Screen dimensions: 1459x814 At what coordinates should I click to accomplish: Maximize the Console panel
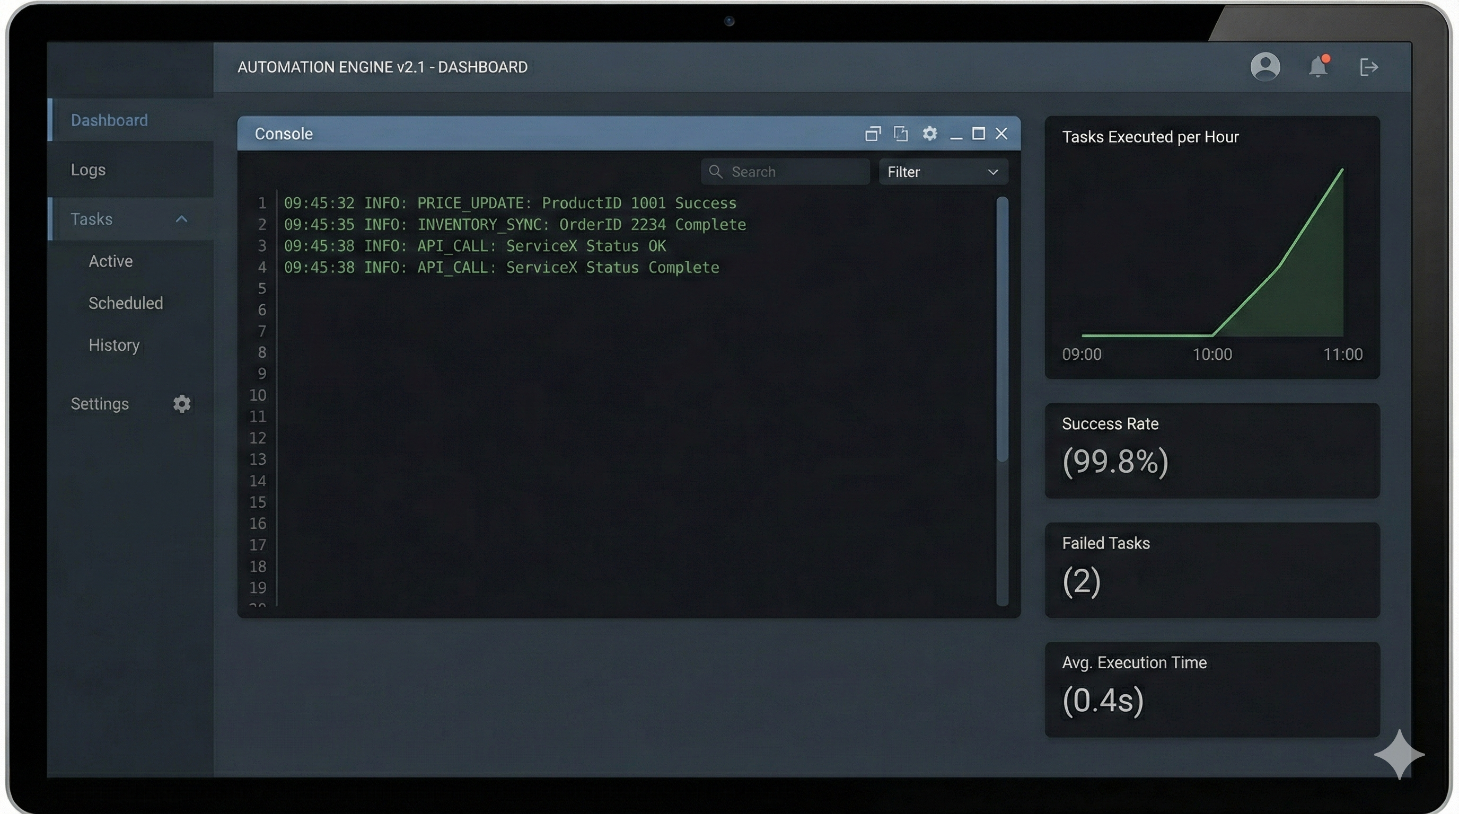pos(978,134)
